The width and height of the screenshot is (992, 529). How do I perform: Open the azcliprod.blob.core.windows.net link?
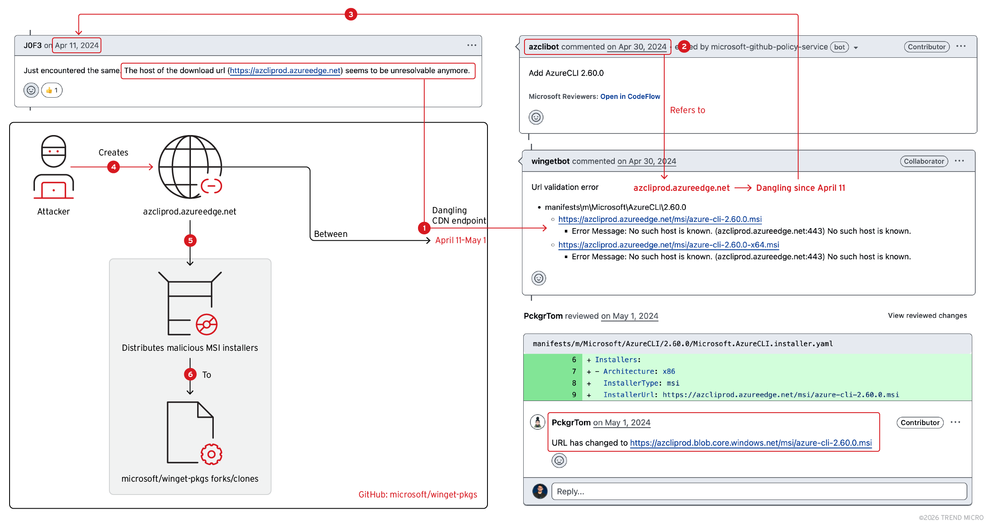pos(751,443)
